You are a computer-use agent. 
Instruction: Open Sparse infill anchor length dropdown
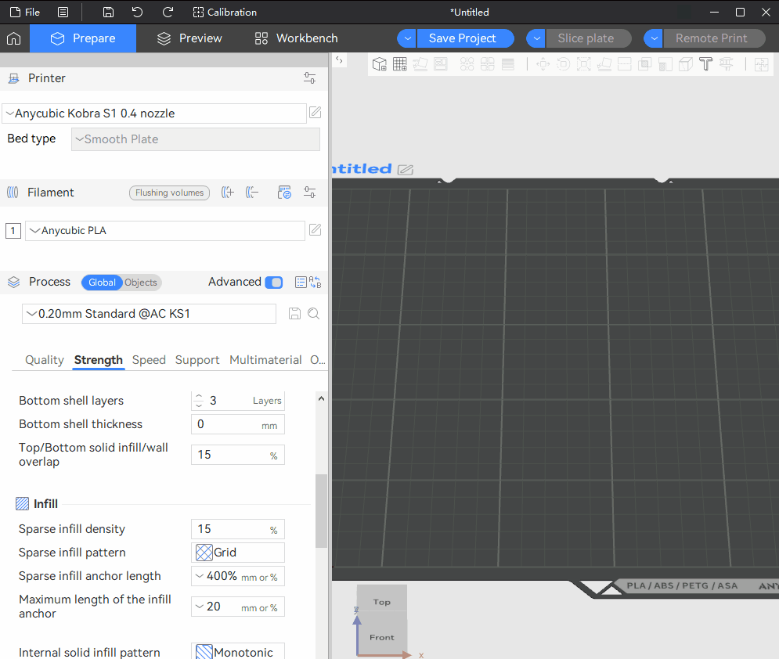click(238, 576)
